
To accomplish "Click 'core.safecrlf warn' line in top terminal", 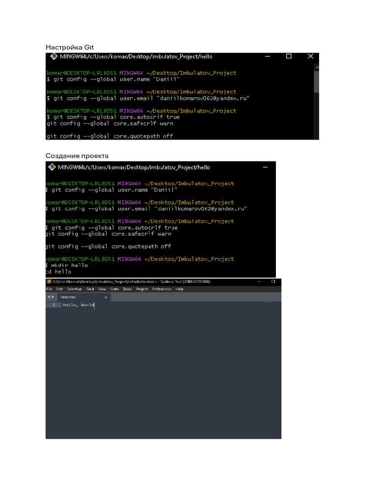I will click(x=110, y=123).
